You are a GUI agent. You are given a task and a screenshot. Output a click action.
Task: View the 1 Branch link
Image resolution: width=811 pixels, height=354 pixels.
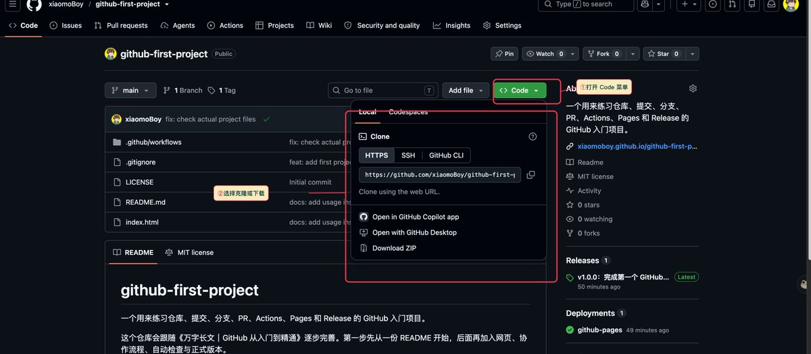click(182, 91)
